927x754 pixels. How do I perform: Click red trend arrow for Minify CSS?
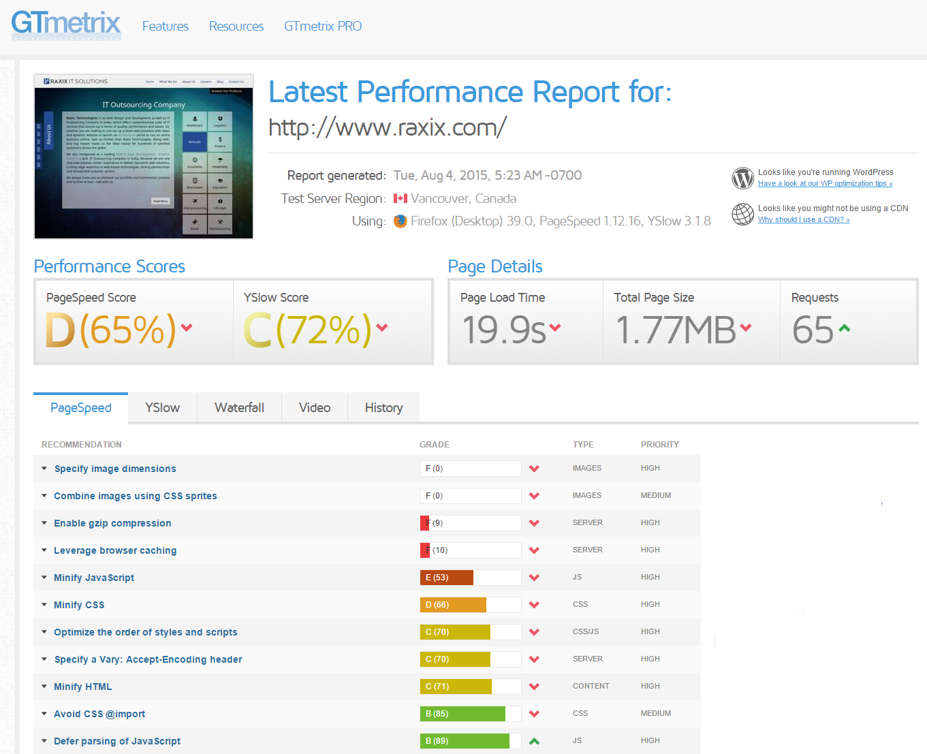pyautogui.click(x=535, y=605)
